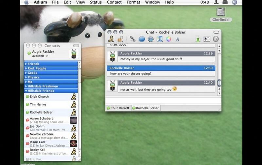Click the chat scrollbar bottom down arrow
The image size is (262, 165).
click(x=219, y=93)
